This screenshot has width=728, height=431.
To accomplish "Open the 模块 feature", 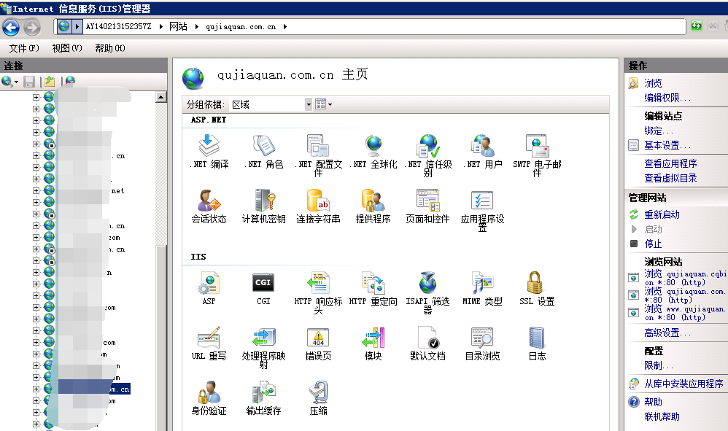I will click(x=373, y=343).
